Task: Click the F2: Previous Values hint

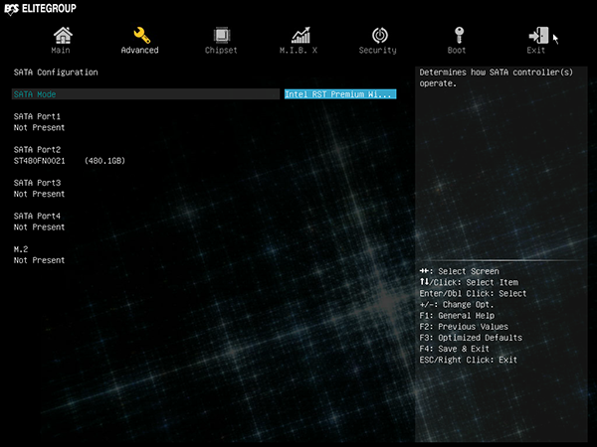Action: coord(464,327)
